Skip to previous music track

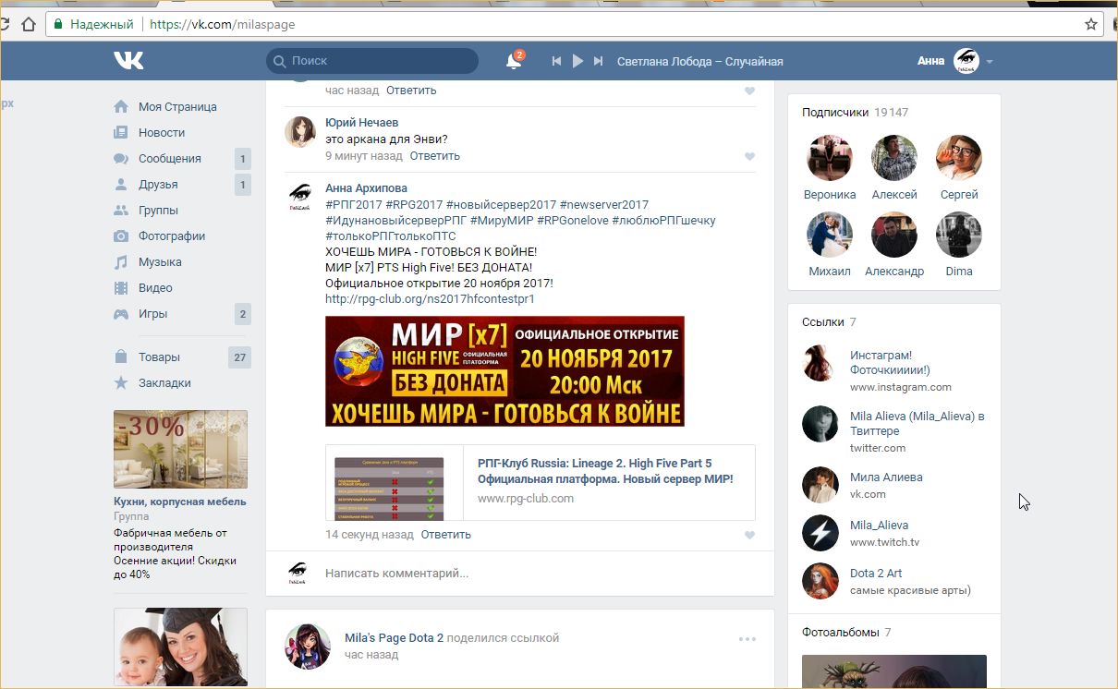click(556, 61)
